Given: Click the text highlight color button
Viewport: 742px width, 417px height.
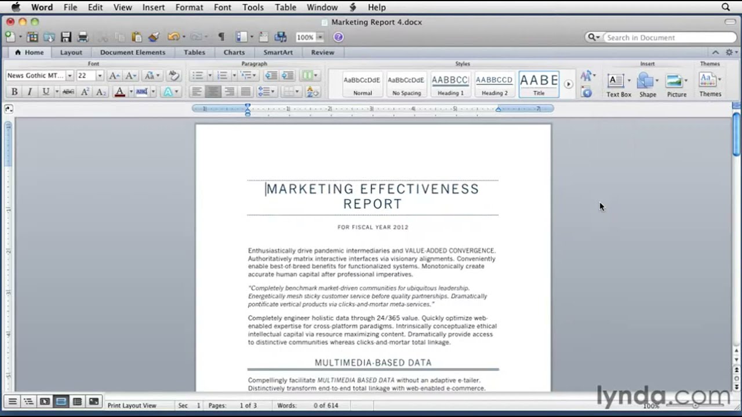Looking at the screenshot, I should point(142,92).
